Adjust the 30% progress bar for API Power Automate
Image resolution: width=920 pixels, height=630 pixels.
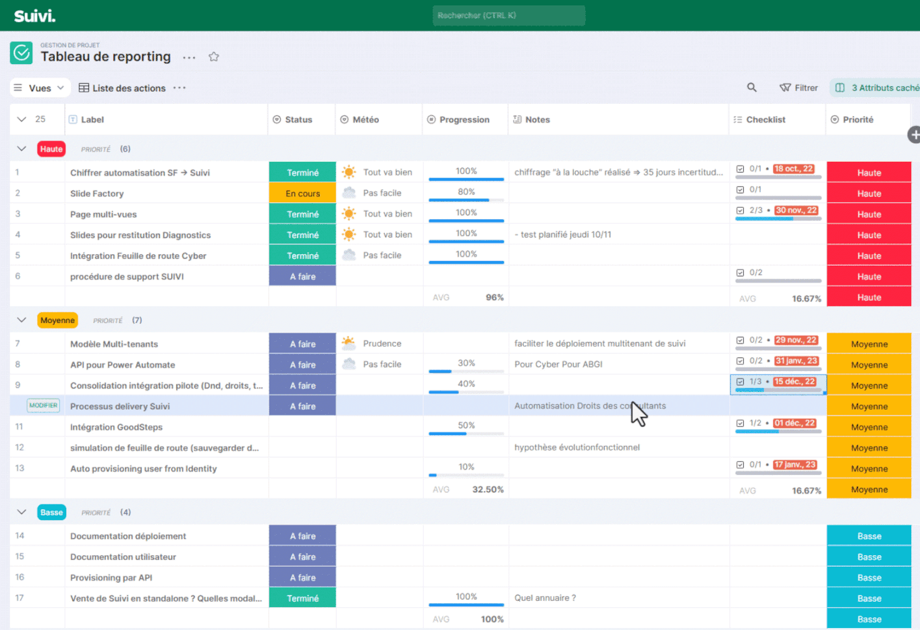466,371
